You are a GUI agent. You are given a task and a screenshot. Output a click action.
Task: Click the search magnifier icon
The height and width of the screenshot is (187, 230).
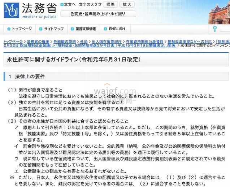coord(215,29)
